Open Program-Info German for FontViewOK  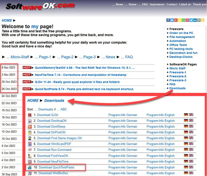pos(123,156)
